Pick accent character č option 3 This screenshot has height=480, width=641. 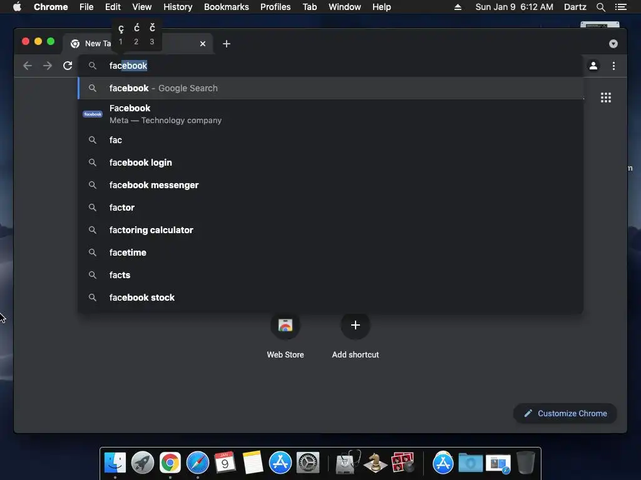coord(152,34)
